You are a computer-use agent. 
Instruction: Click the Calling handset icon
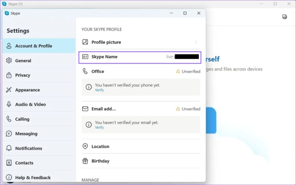tap(9, 119)
